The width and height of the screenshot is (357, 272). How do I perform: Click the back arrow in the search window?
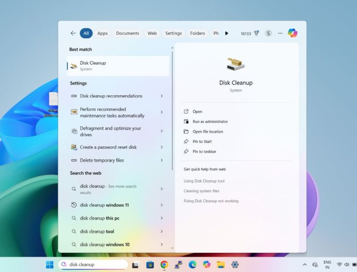coord(73,33)
